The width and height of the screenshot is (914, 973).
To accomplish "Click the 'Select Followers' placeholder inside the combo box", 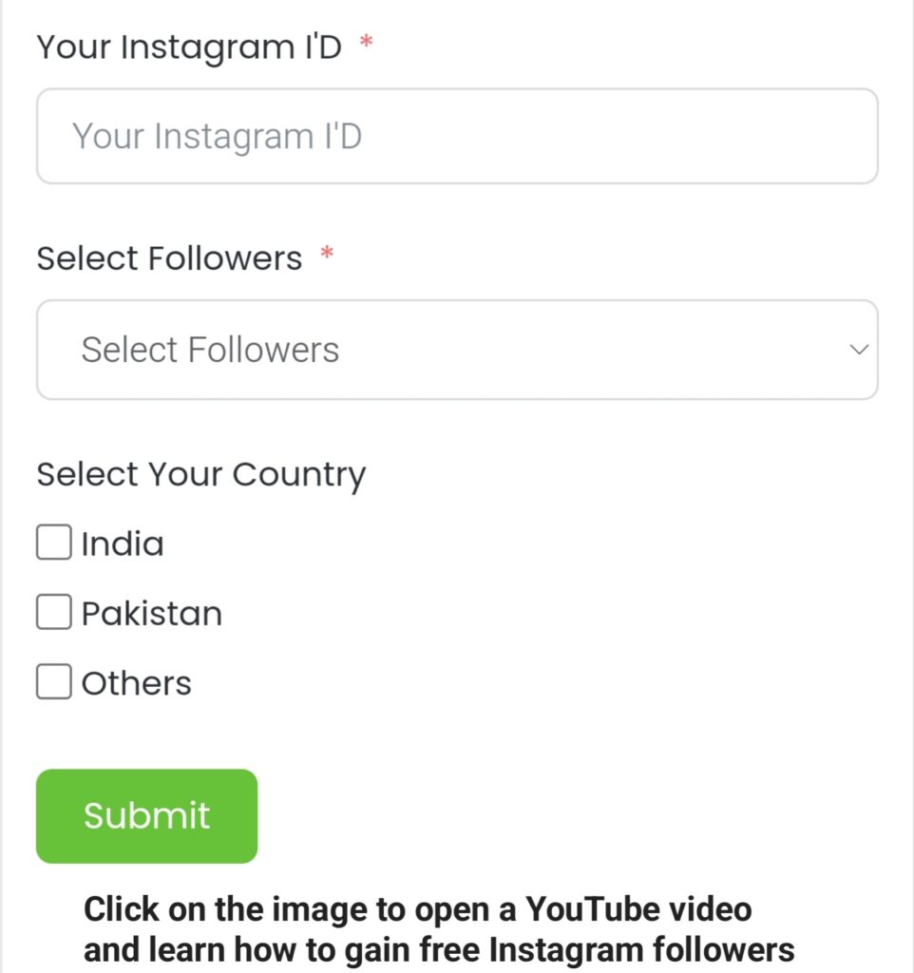I will point(210,350).
